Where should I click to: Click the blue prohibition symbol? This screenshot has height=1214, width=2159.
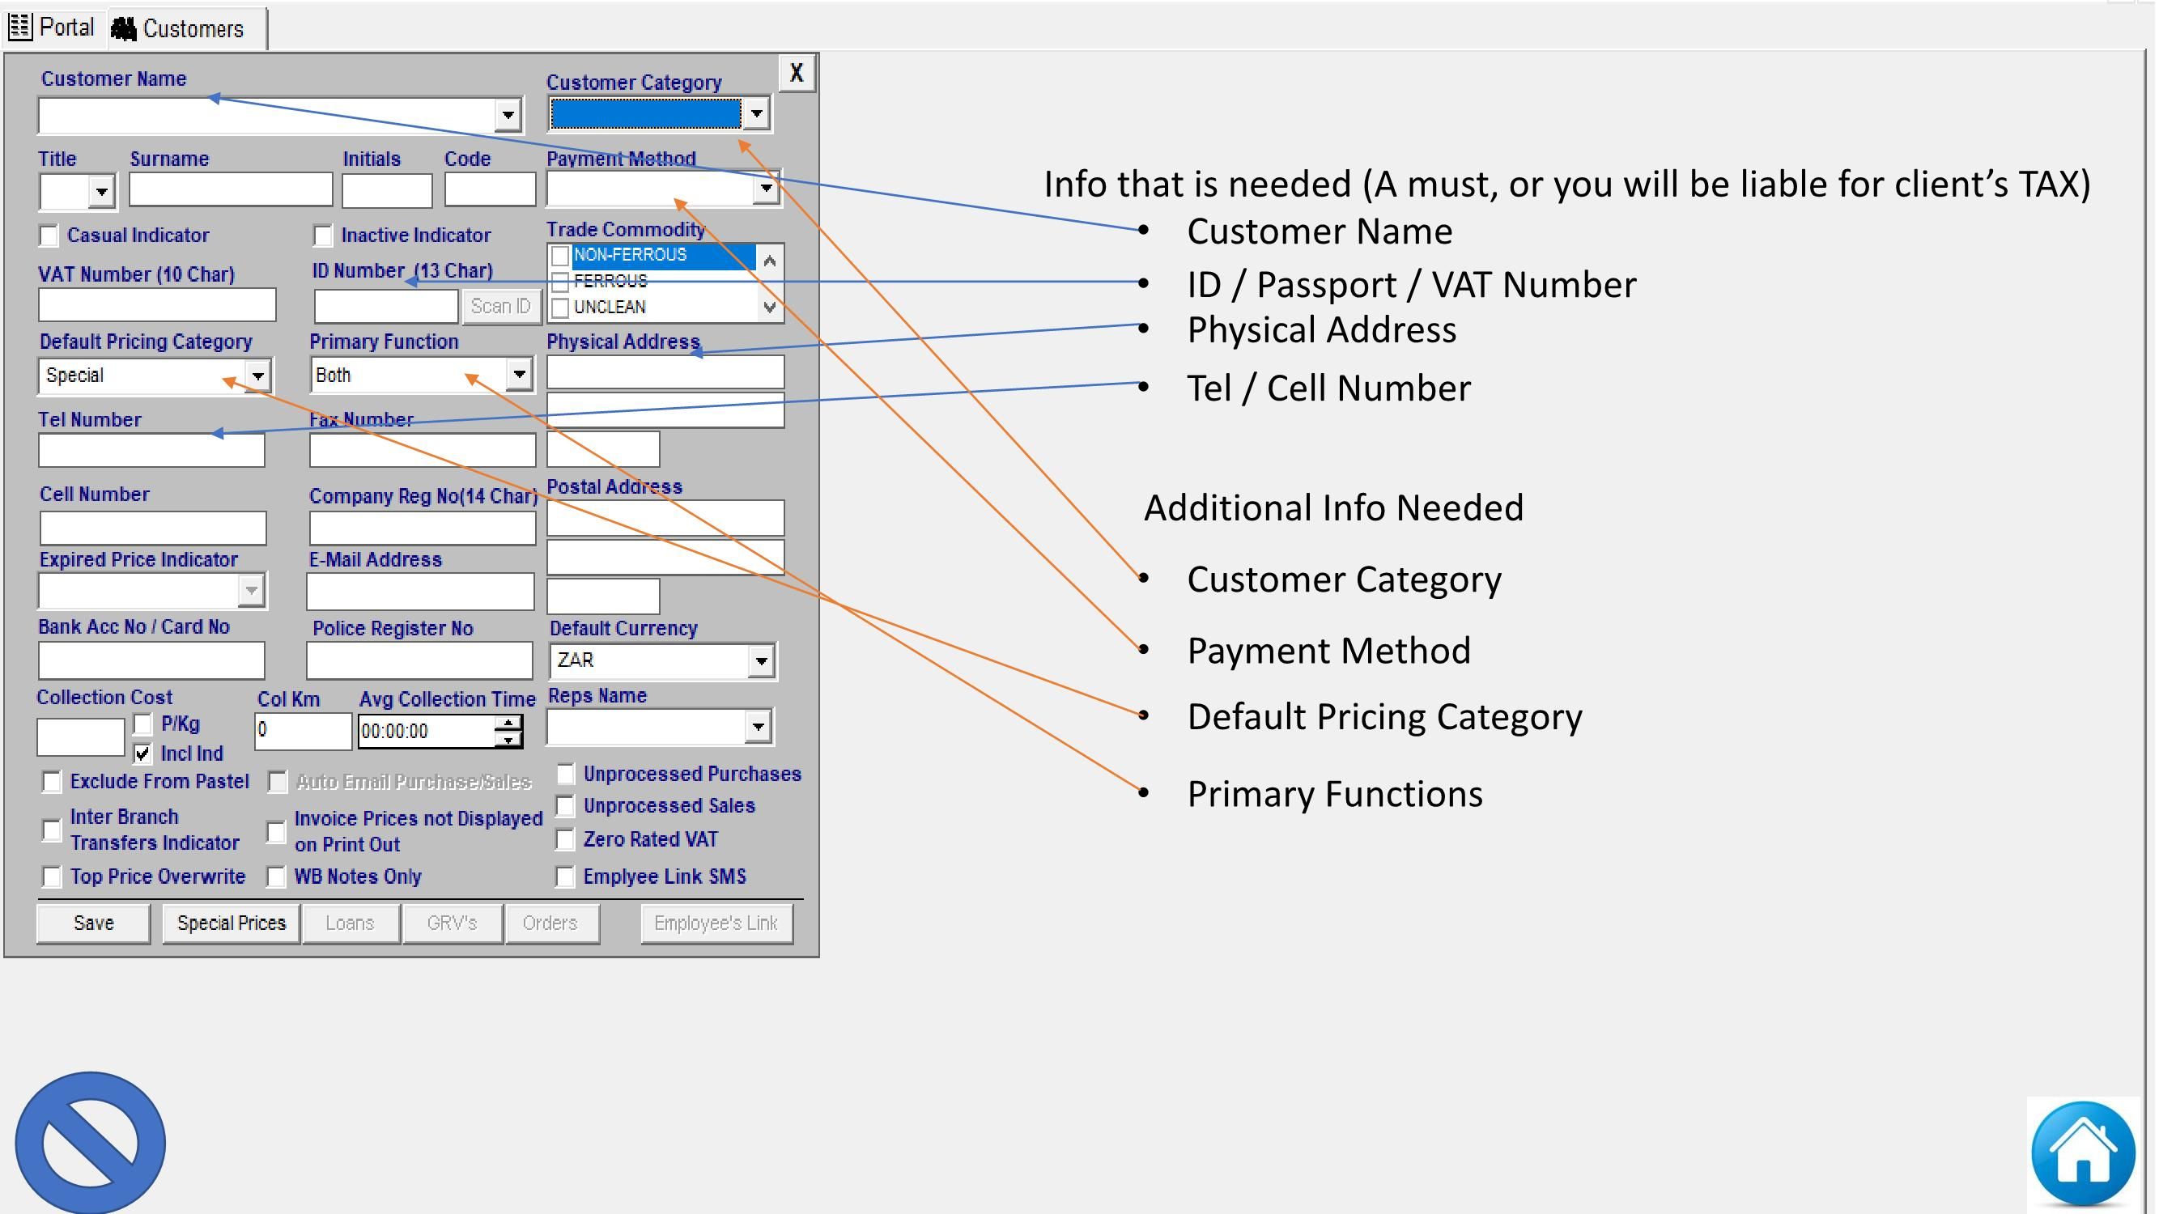pyautogui.click(x=90, y=1143)
